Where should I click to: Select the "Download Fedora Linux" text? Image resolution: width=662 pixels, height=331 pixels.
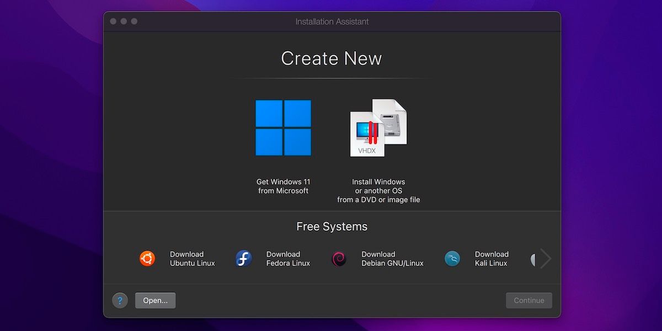click(x=288, y=259)
